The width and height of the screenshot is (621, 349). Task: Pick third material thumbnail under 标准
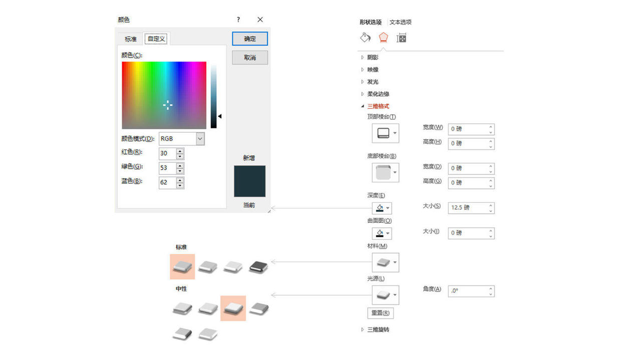pyautogui.click(x=233, y=266)
